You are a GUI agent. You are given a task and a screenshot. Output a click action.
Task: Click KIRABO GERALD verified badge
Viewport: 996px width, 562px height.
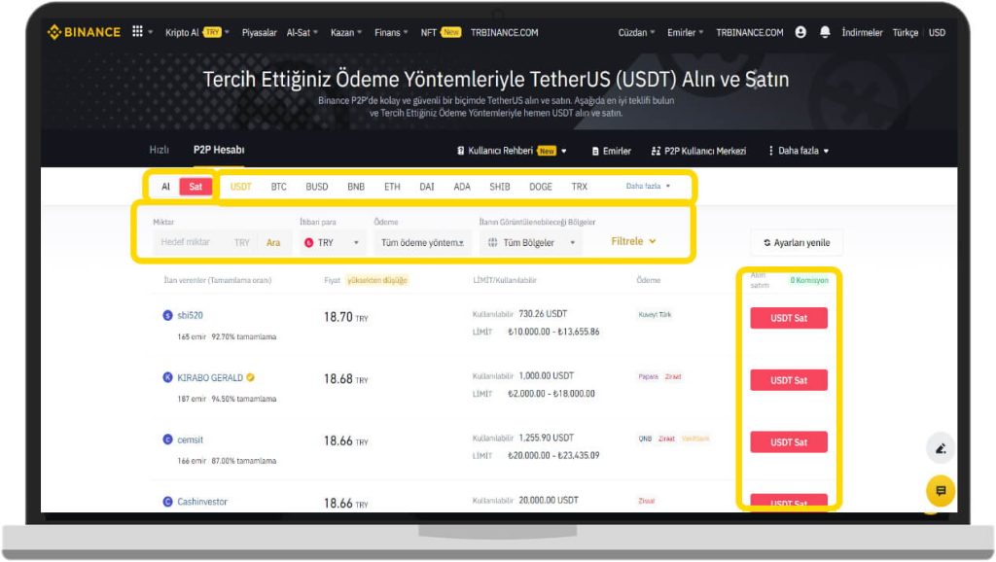tap(250, 377)
